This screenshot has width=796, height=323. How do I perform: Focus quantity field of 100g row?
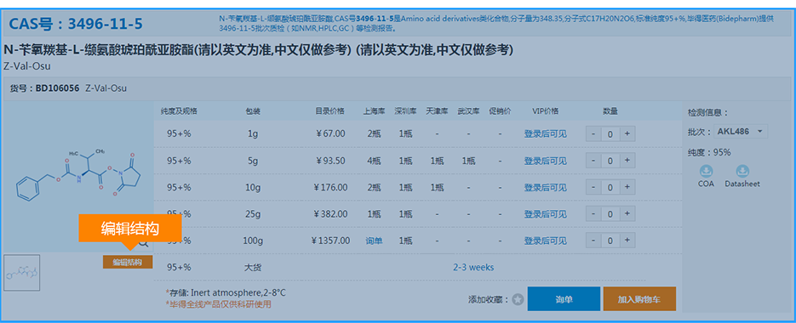pos(610,241)
